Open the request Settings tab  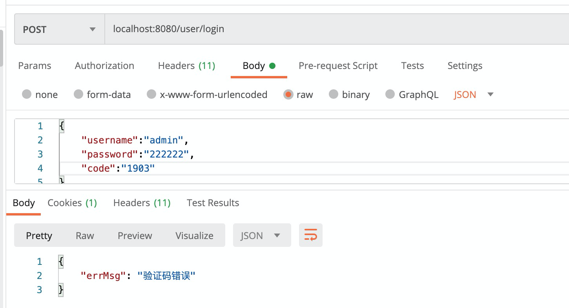(x=465, y=65)
